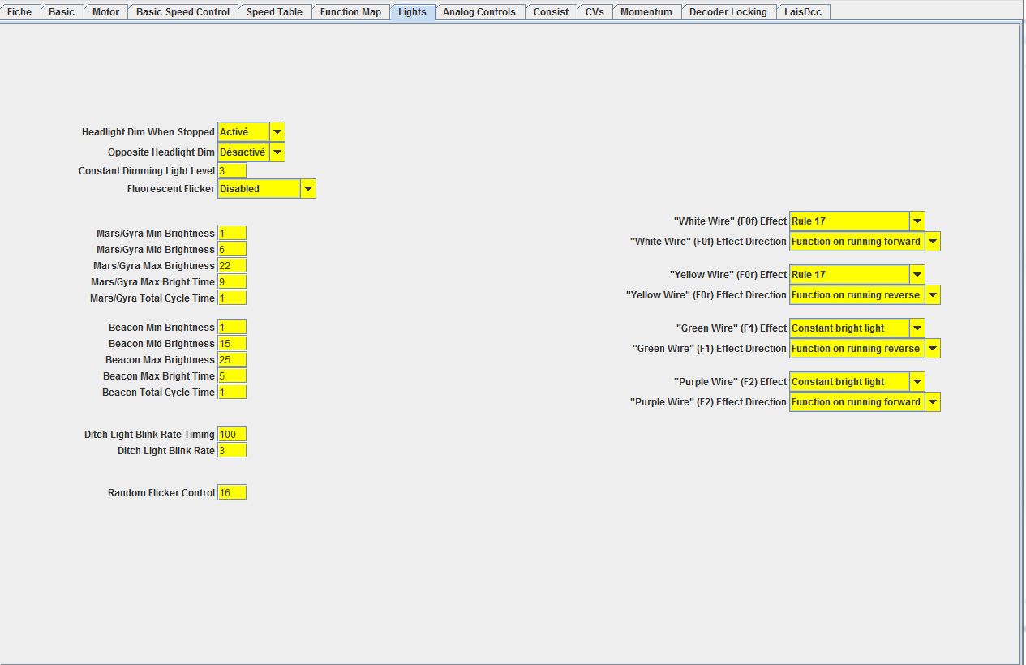Expand the White Wire F0f Effect dropdown
This screenshot has width=1026, height=665.
(856, 221)
